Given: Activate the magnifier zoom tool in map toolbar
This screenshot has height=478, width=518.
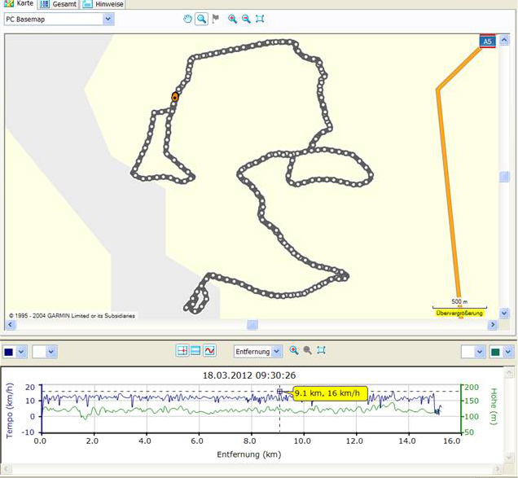Looking at the screenshot, I should (200, 19).
